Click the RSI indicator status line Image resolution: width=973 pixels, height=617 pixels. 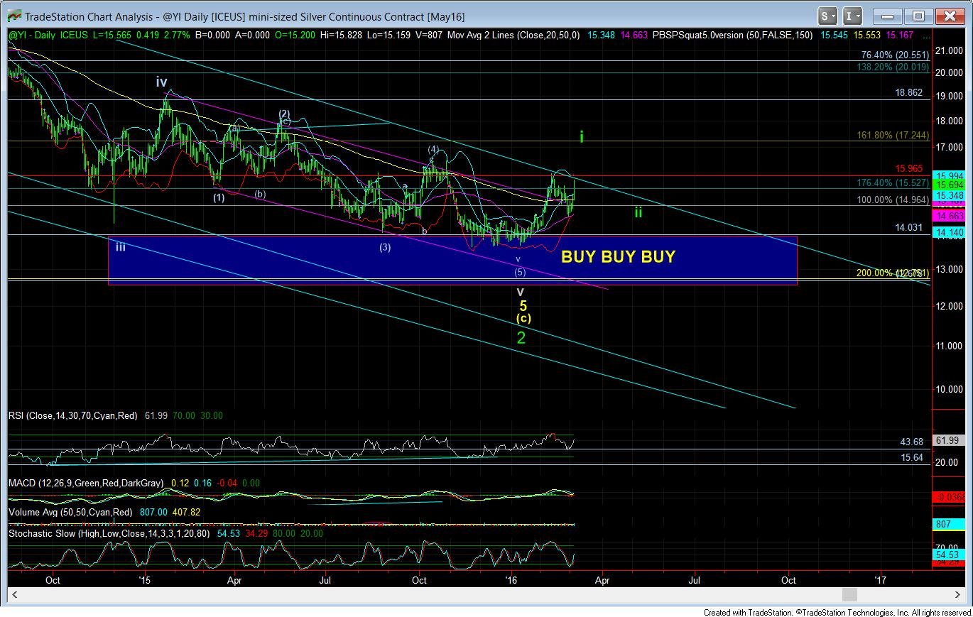tap(115, 415)
